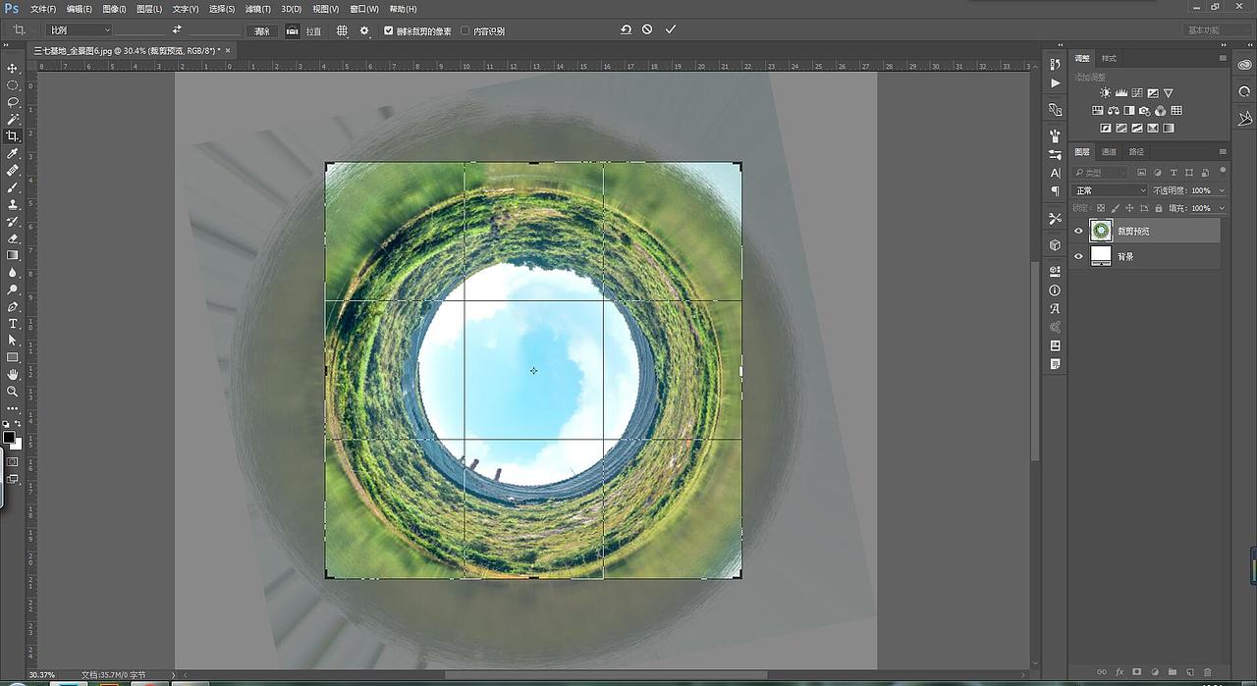Image resolution: width=1257 pixels, height=686 pixels.
Task: Add a Brightness/Contrast adjustment
Action: (x=1105, y=92)
